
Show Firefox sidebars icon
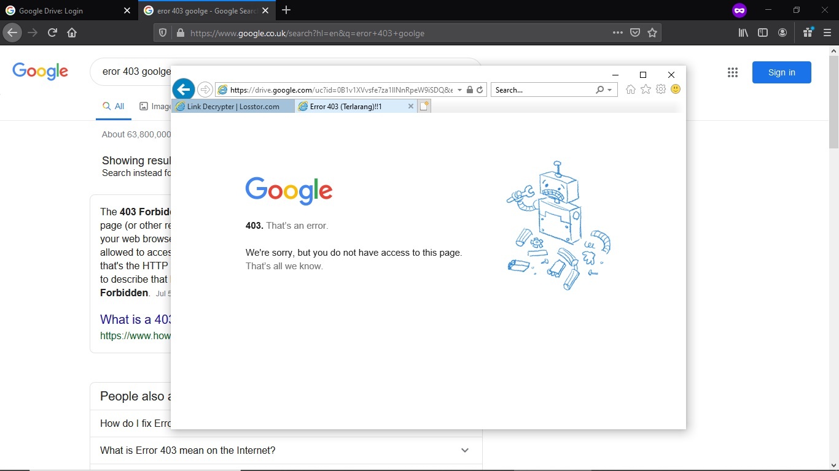click(x=763, y=33)
